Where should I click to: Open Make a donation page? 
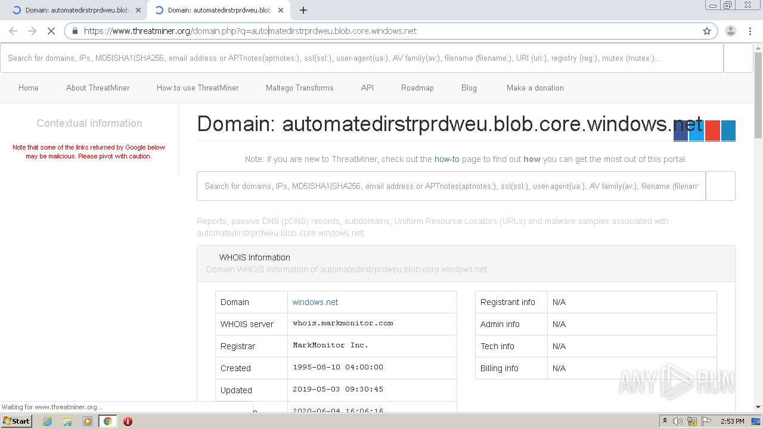tap(535, 88)
